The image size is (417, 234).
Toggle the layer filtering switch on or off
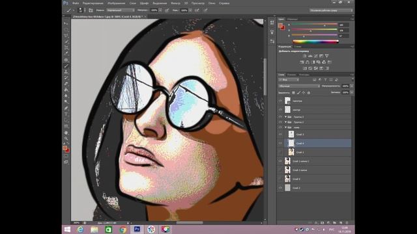pos(352,79)
